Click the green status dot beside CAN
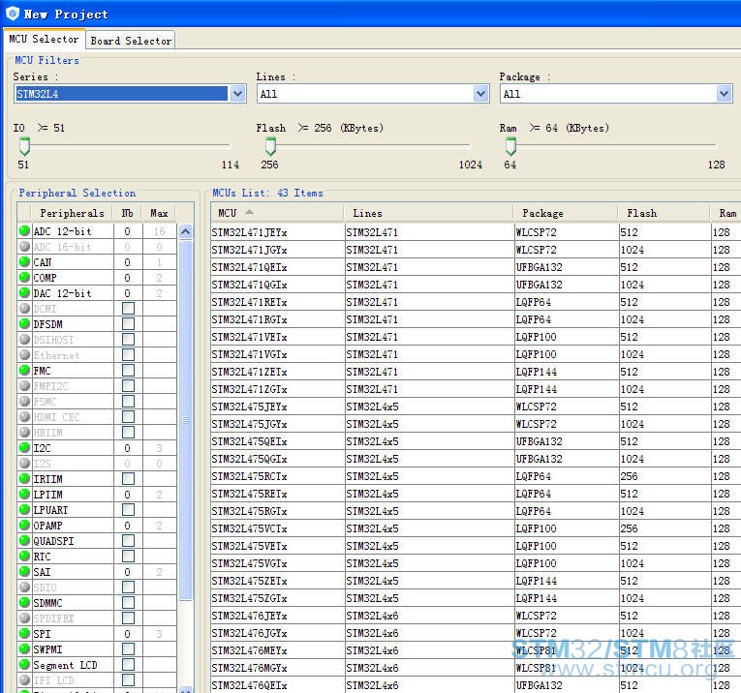The height and width of the screenshot is (693, 741). click(24, 262)
